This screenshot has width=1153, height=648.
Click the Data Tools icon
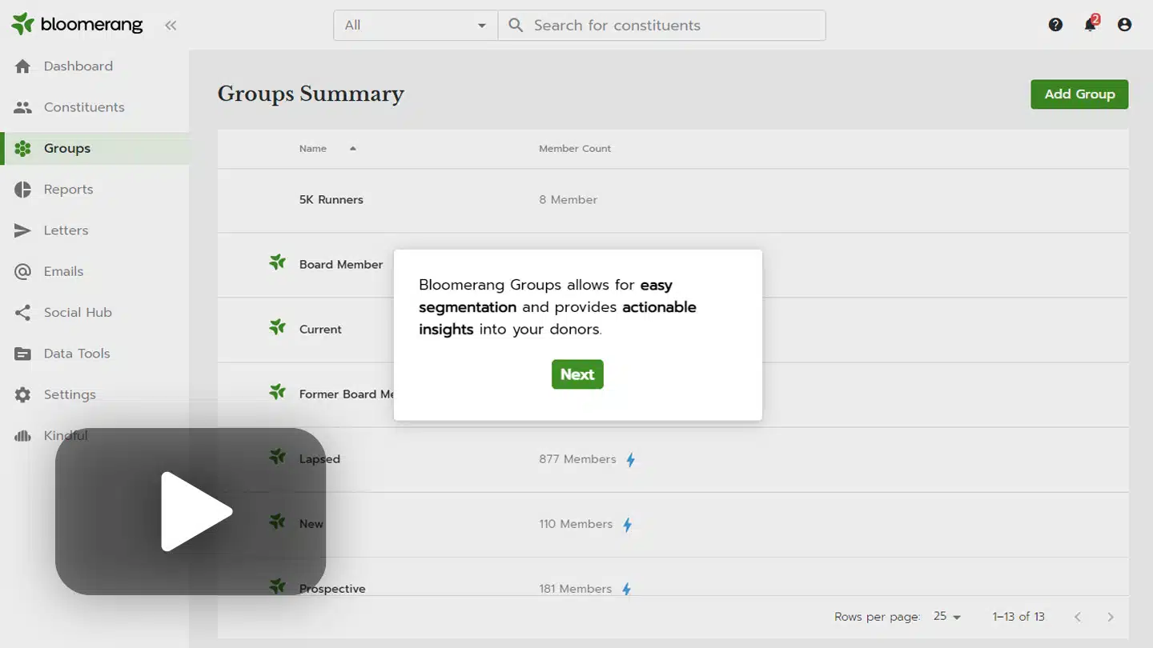click(23, 354)
